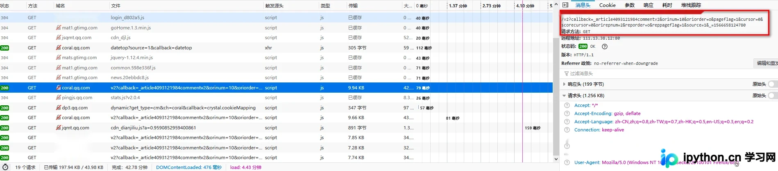The width and height of the screenshot is (778, 171).
Task: Click the help icon next to Accept-Encoding header
Action: coord(567,113)
